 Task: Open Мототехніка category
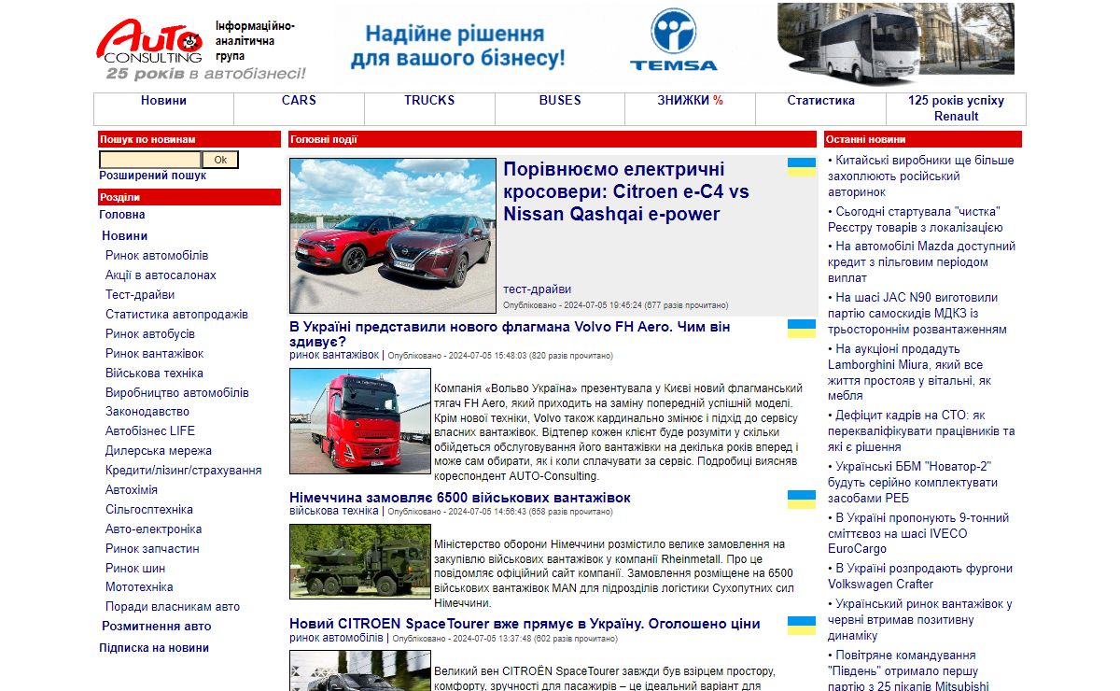tap(139, 587)
